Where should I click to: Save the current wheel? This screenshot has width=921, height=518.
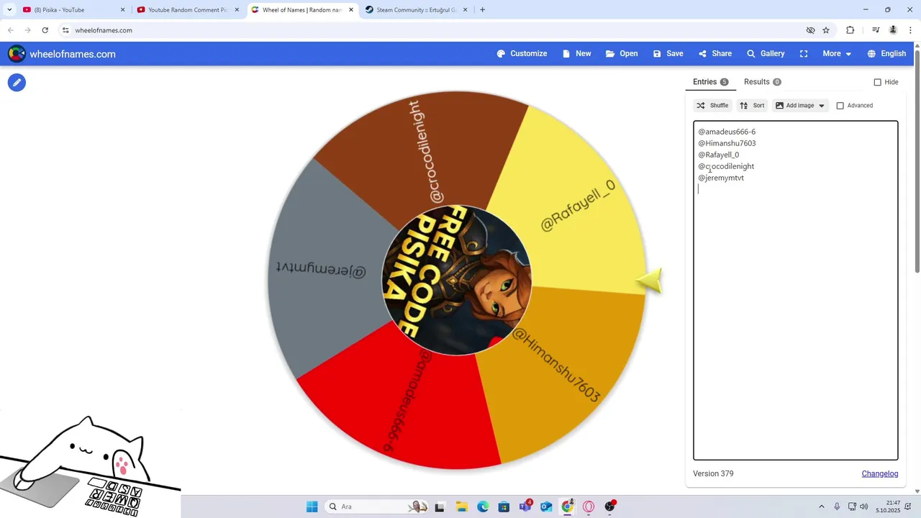[668, 54]
